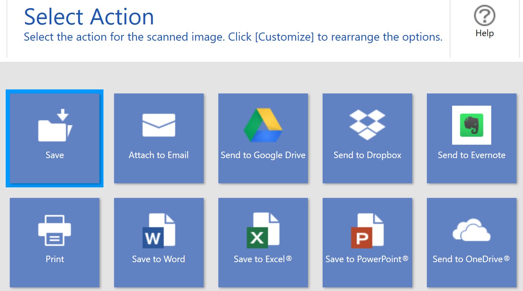Open Help via the question mark icon
This screenshot has width=523, height=291.
(x=484, y=17)
